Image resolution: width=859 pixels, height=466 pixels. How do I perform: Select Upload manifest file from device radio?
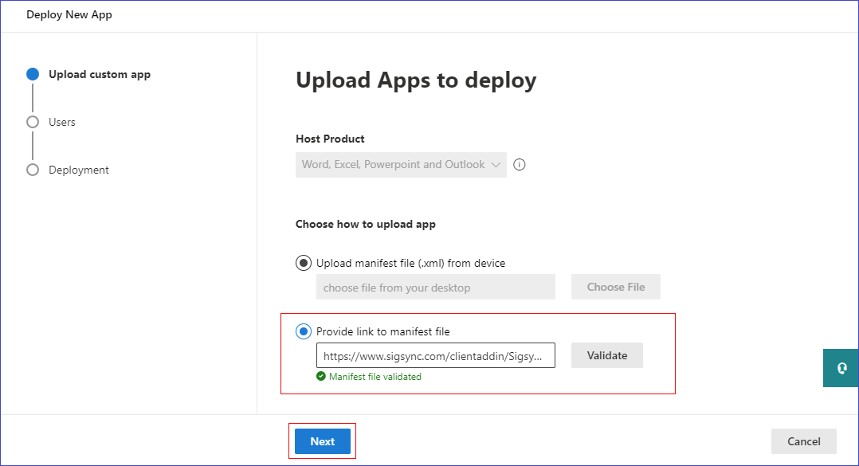coord(304,263)
